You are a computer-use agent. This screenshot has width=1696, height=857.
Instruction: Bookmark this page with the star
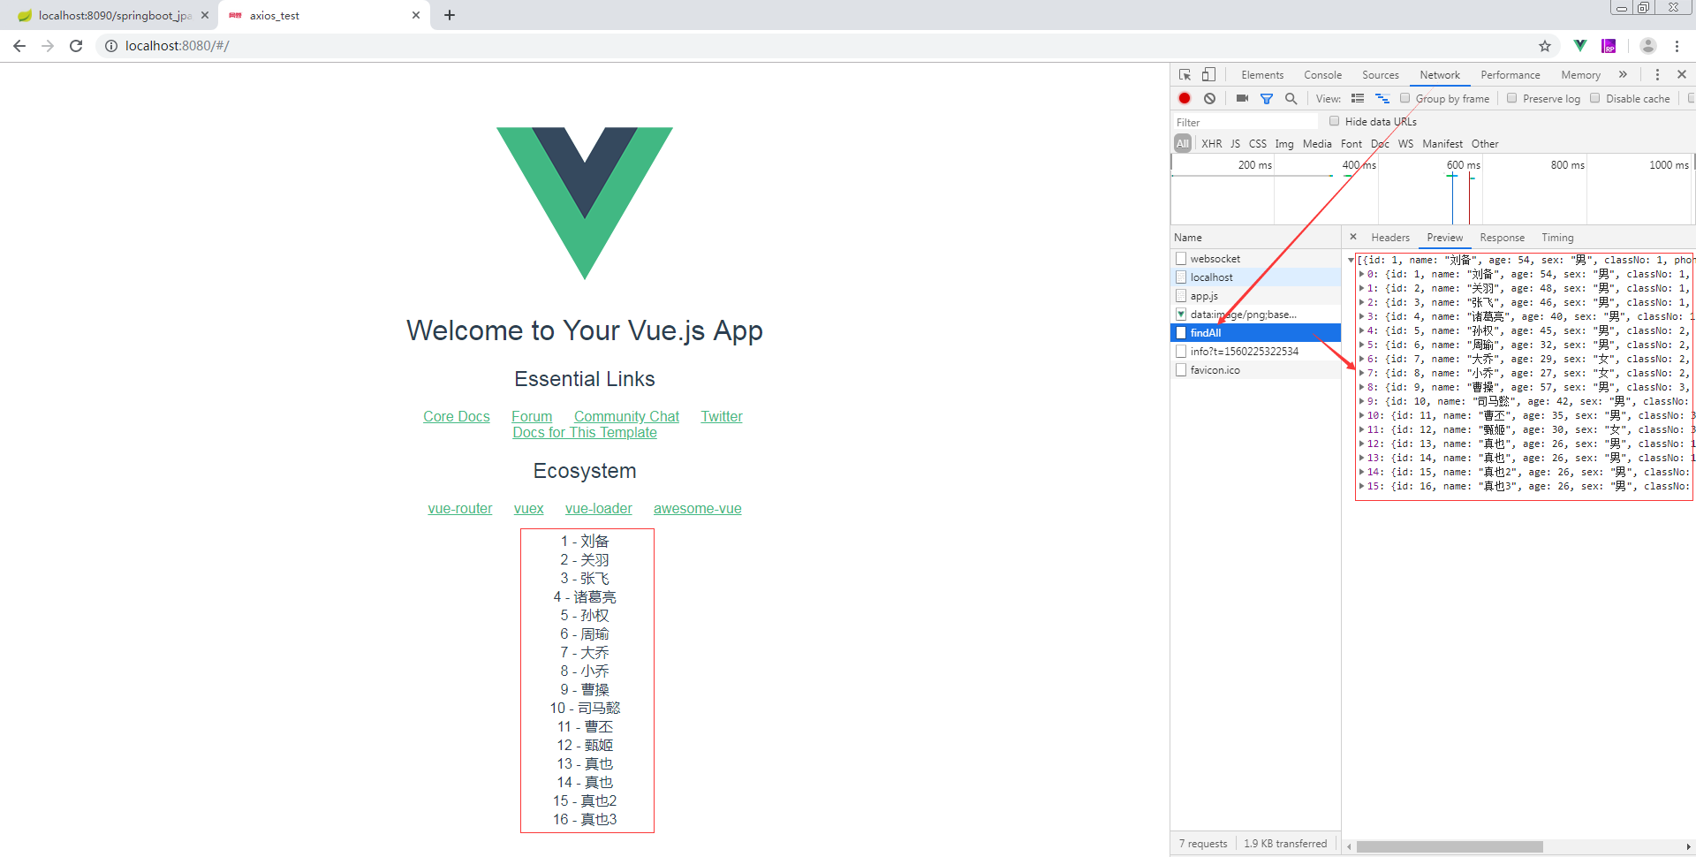(x=1545, y=46)
